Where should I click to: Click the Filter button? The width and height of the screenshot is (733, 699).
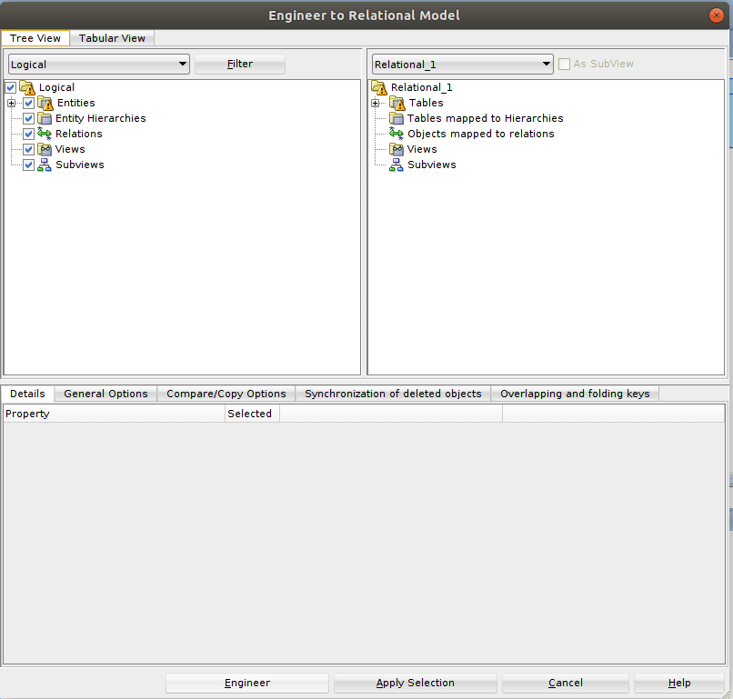click(x=240, y=64)
